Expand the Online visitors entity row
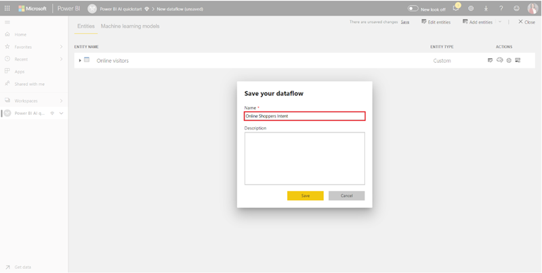Image resolution: width=542 pixels, height=273 pixels. (80, 61)
